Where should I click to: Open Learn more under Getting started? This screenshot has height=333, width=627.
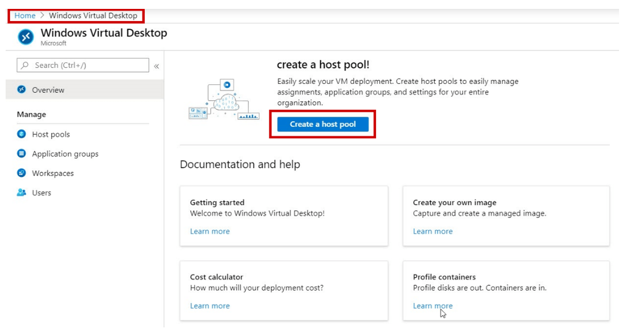pos(210,231)
